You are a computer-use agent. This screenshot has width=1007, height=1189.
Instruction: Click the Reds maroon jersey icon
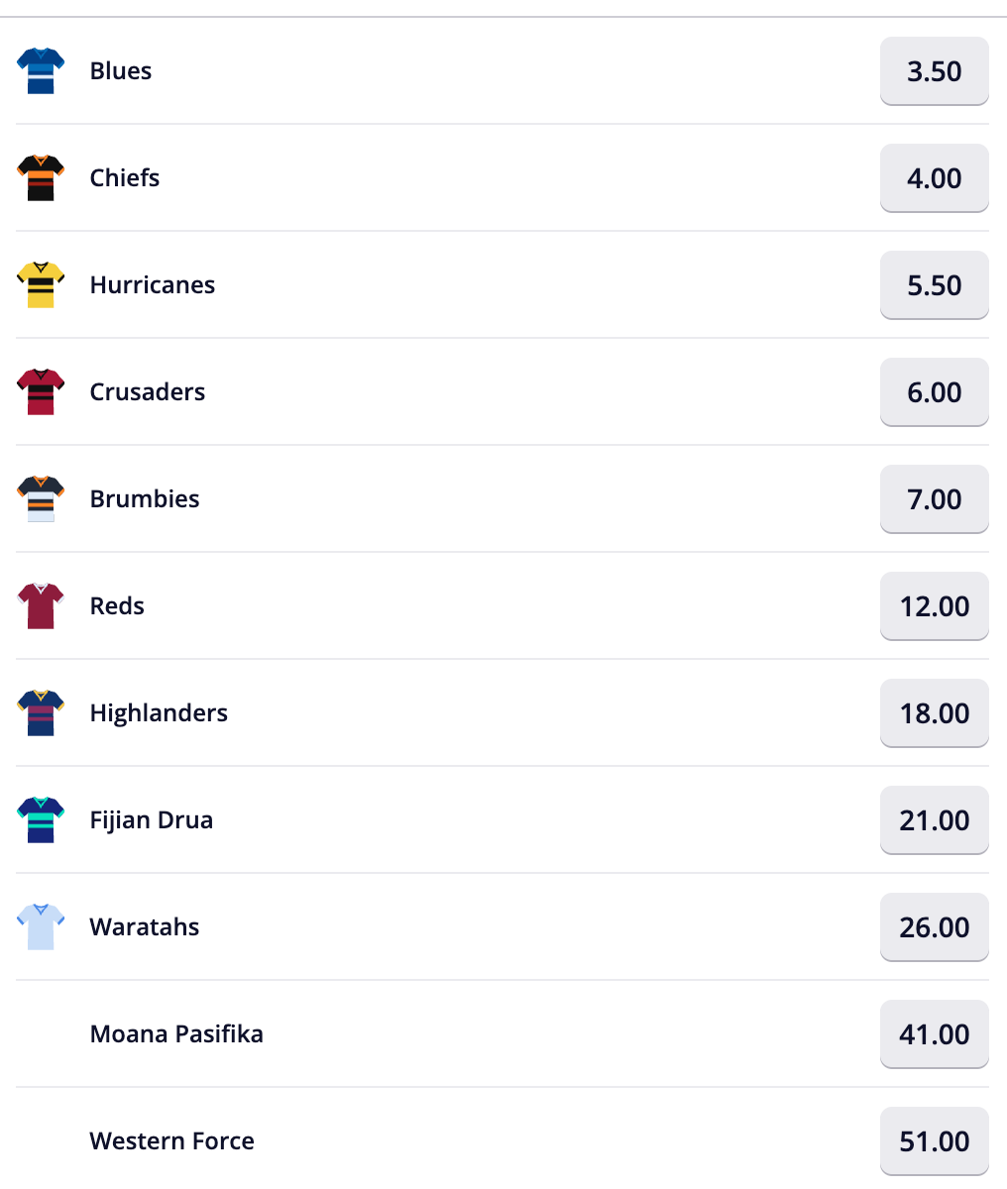(41, 606)
